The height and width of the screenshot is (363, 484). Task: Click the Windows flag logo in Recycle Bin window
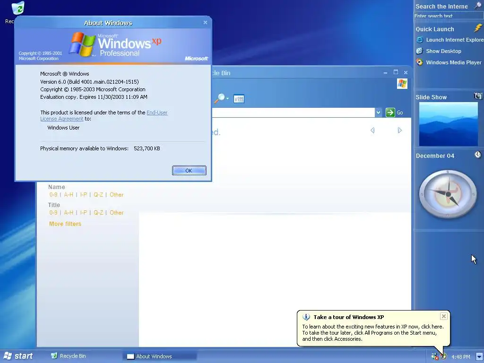(402, 84)
